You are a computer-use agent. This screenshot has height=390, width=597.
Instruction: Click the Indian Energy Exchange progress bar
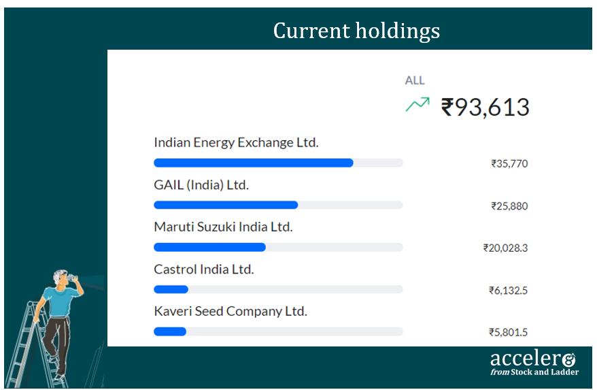tap(278, 163)
